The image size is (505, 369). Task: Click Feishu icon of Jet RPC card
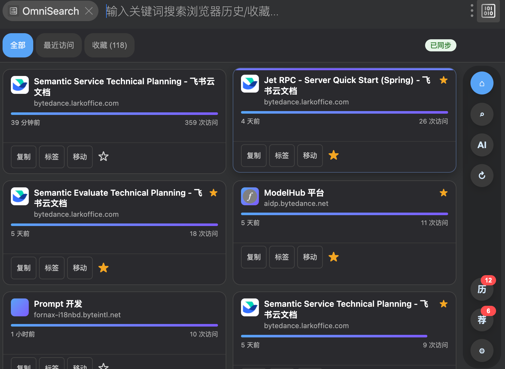coord(250,84)
